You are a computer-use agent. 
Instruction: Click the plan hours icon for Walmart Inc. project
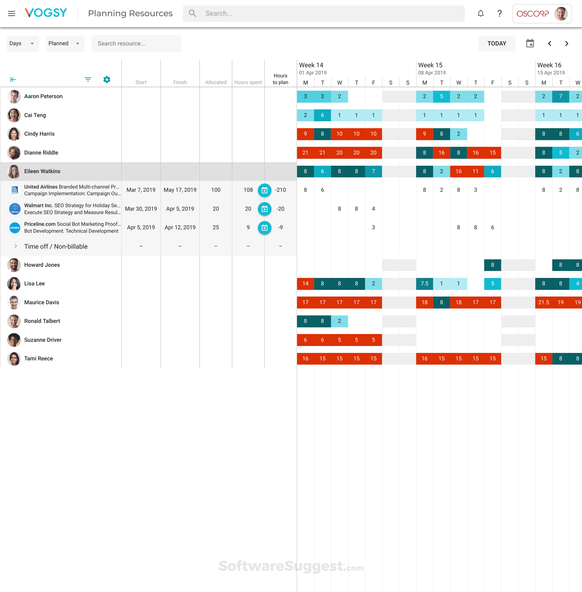265,209
